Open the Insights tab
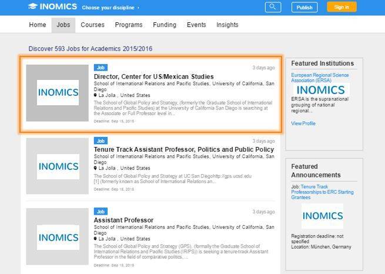The height and width of the screenshot is (274, 385). coord(227,25)
